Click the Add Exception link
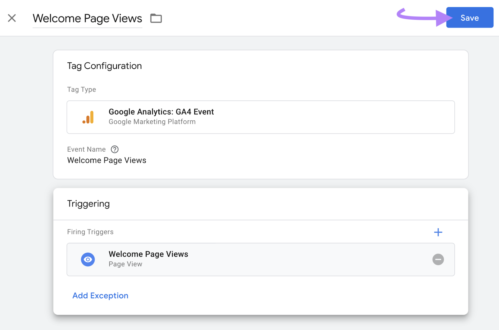This screenshot has width=499, height=330. pos(100,295)
